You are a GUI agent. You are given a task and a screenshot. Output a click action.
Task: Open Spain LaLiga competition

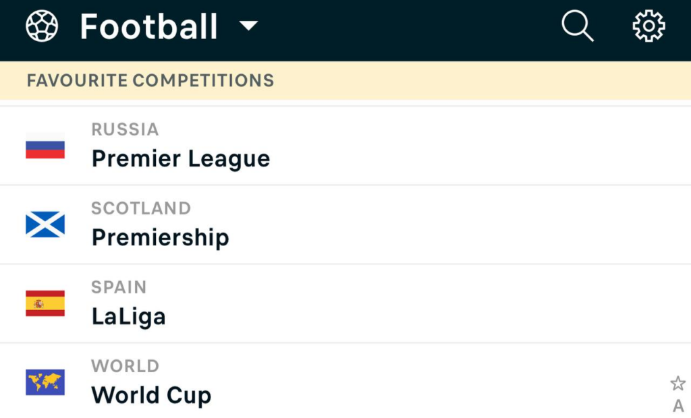point(345,303)
